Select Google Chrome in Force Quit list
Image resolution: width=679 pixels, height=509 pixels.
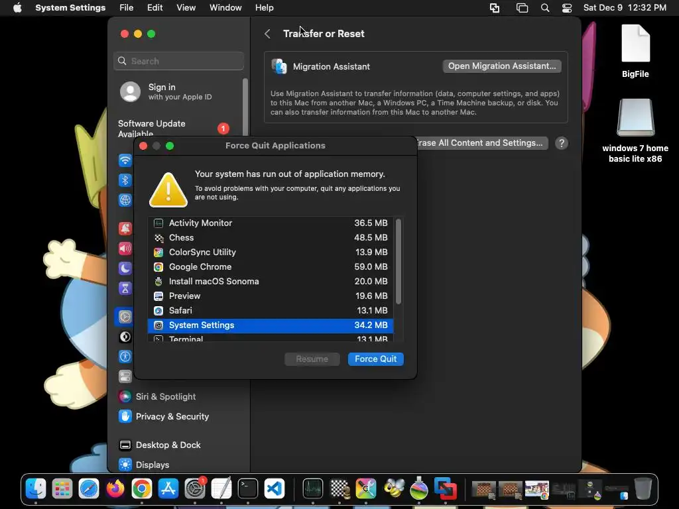[x=271, y=266]
